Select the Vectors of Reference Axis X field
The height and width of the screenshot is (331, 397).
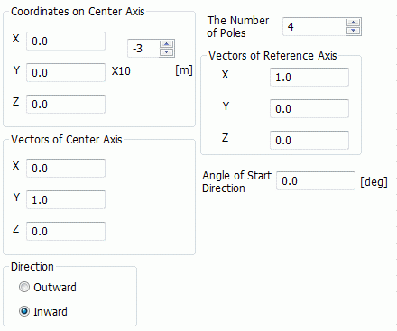[x=309, y=77]
